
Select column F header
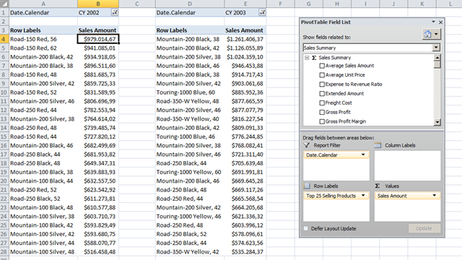tap(280, 4)
